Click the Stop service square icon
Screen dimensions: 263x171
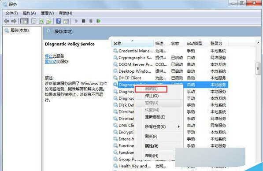[83, 21]
